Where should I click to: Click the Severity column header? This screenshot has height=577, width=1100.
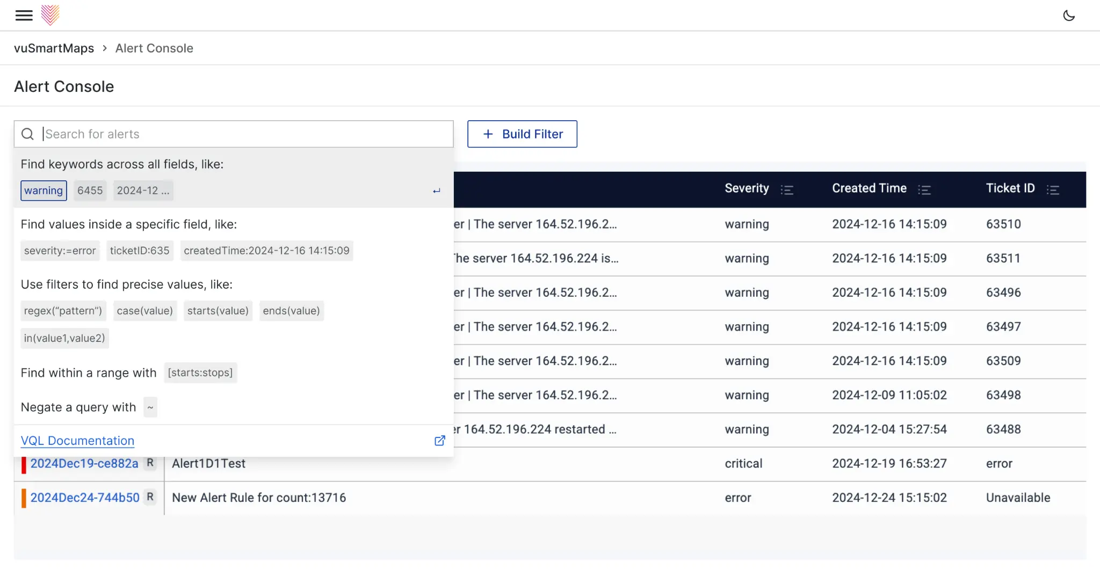pos(747,188)
